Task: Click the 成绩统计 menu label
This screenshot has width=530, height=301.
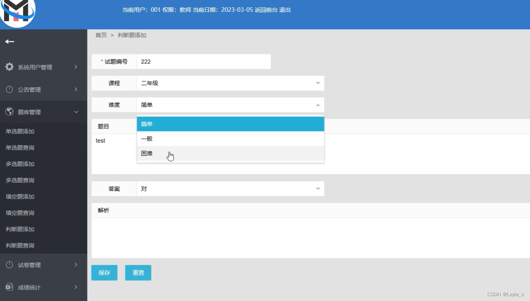Action: [x=29, y=288]
